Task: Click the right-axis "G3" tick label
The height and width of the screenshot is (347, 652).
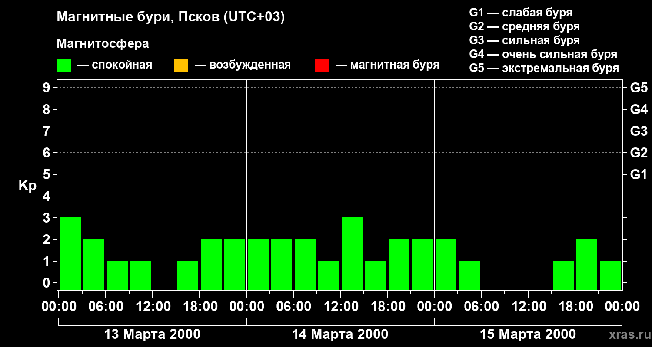Action: click(x=639, y=131)
